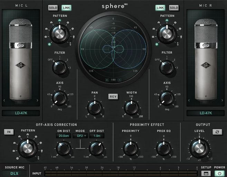Screen dimensions: 227x177
Task: Click the polar pattern display
Action: [x=113, y=49]
